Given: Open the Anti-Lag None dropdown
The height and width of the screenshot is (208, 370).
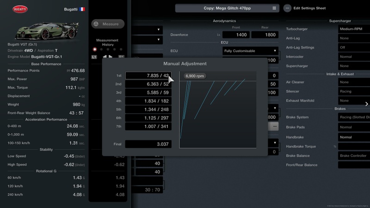Looking at the screenshot, I should (354, 38).
